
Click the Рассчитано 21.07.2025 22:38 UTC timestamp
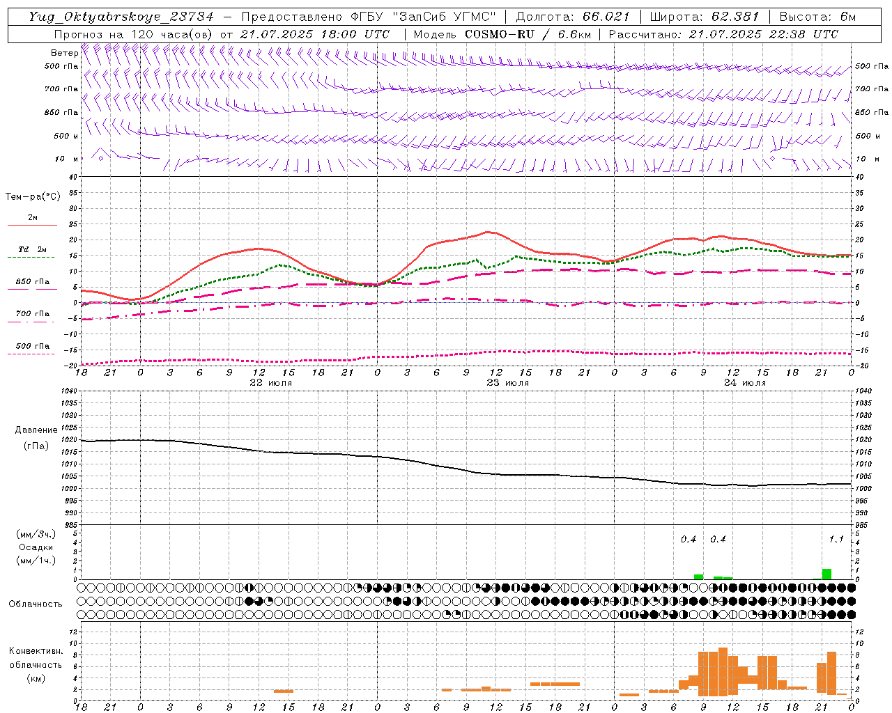click(723, 34)
